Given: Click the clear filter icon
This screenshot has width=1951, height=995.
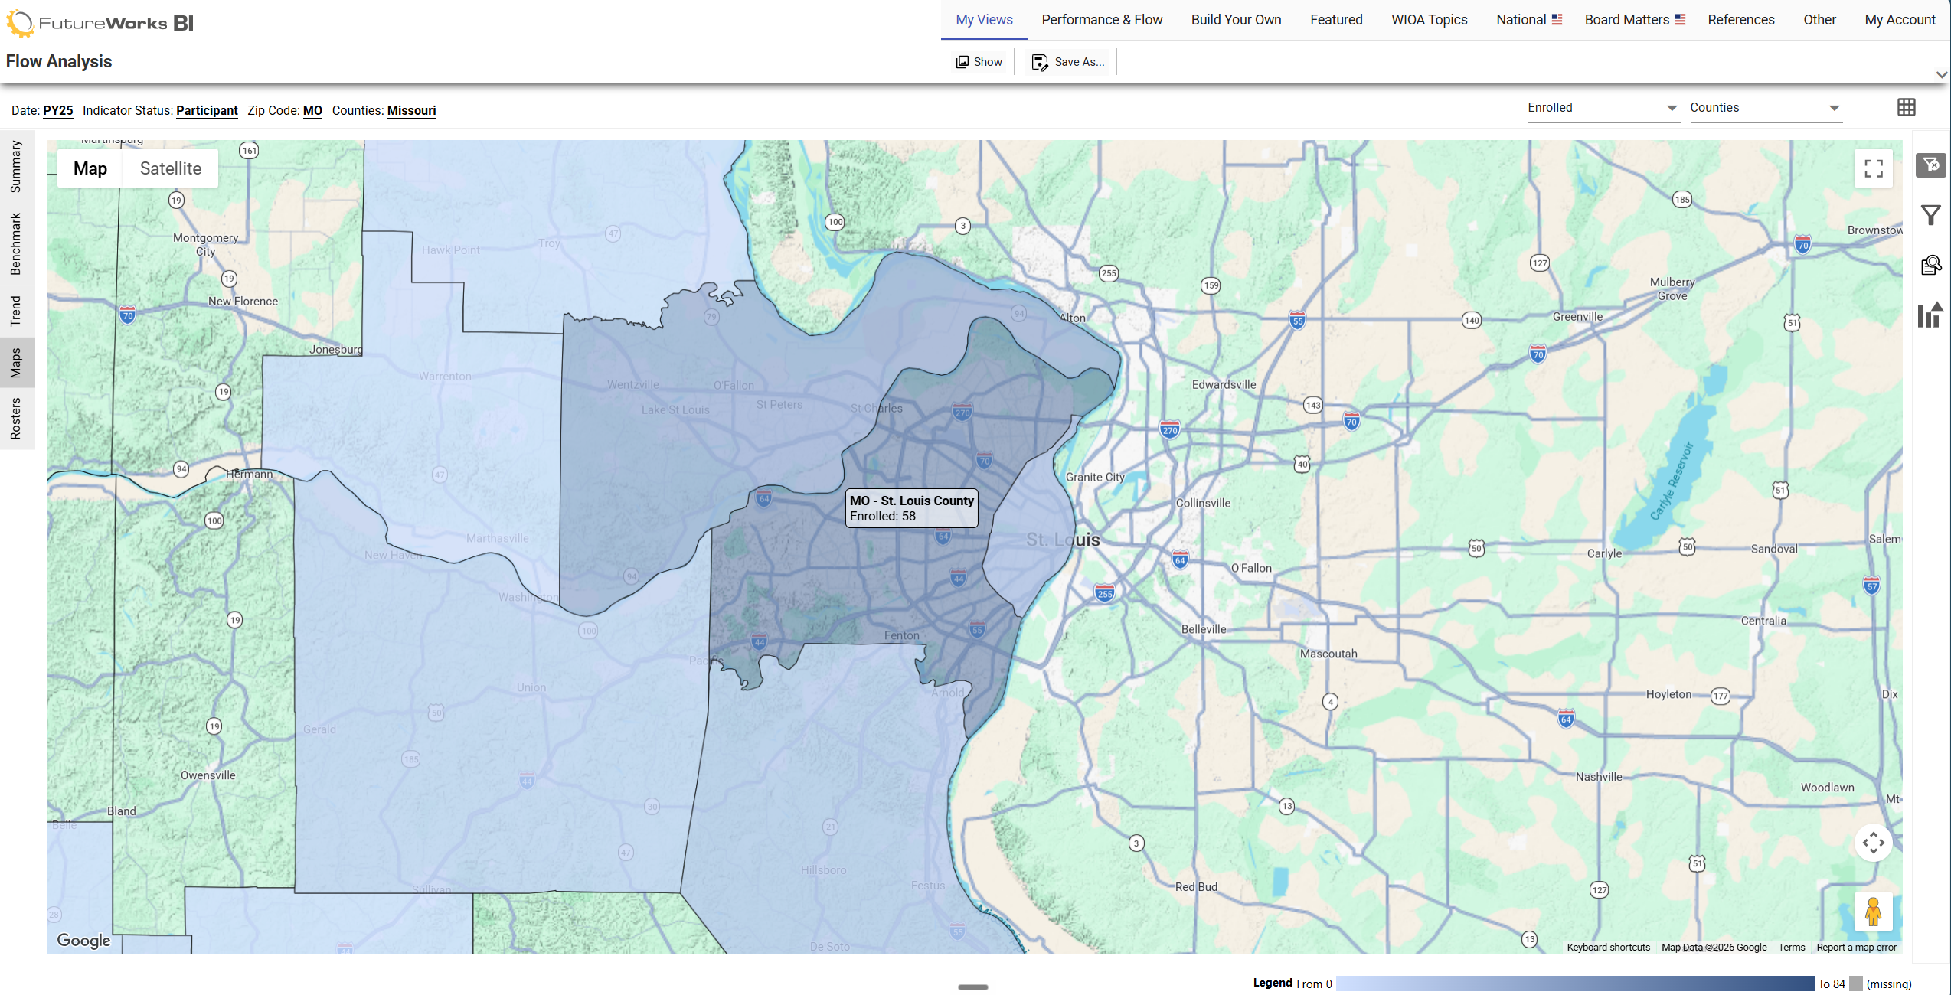Looking at the screenshot, I should tap(1931, 165).
